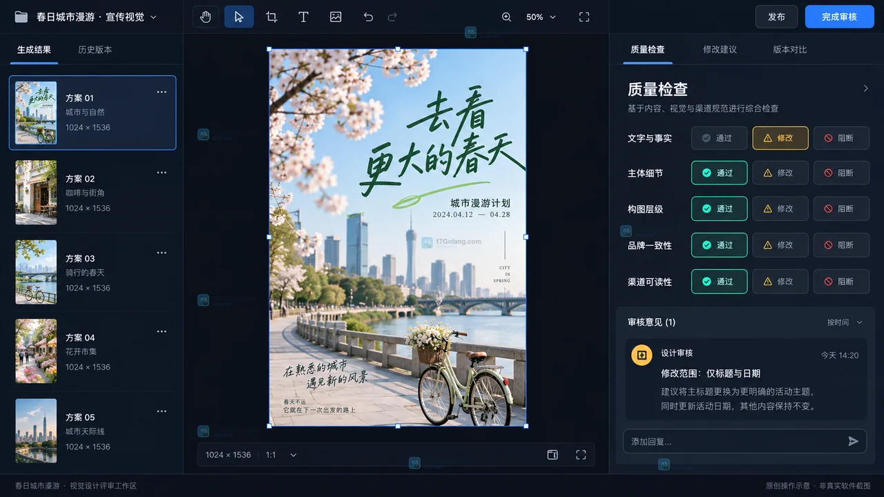Image resolution: width=884 pixels, height=497 pixels.
Task: Mark 渠道可读性 as 通过
Action: pos(719,282)
